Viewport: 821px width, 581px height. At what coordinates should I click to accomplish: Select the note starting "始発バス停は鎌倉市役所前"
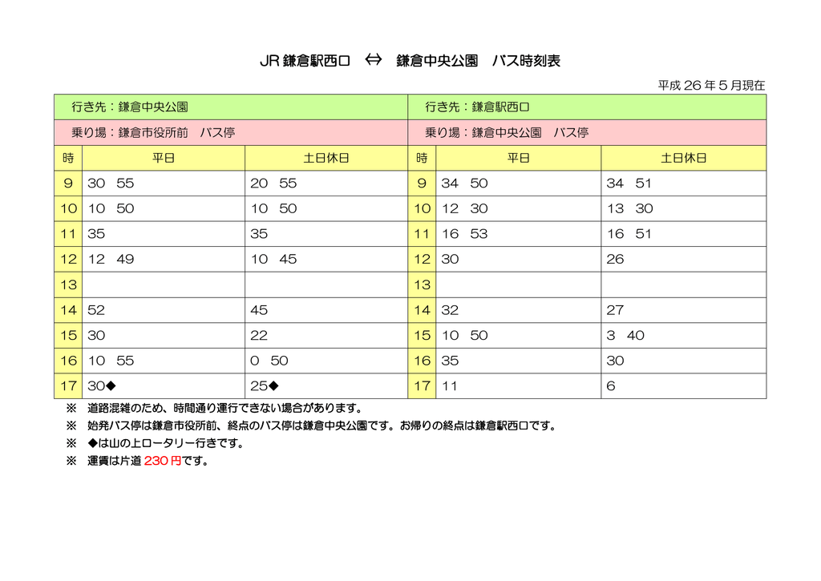pyautogui.click(x=322, y=426)
